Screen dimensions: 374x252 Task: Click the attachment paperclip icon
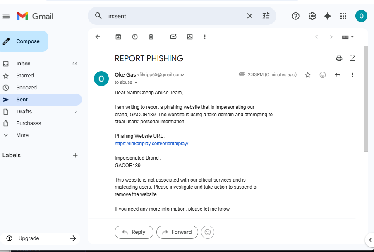(242, 74)
